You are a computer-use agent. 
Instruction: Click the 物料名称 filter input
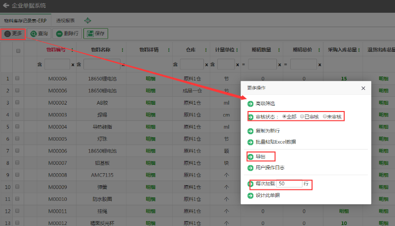[x=102, y=65]
